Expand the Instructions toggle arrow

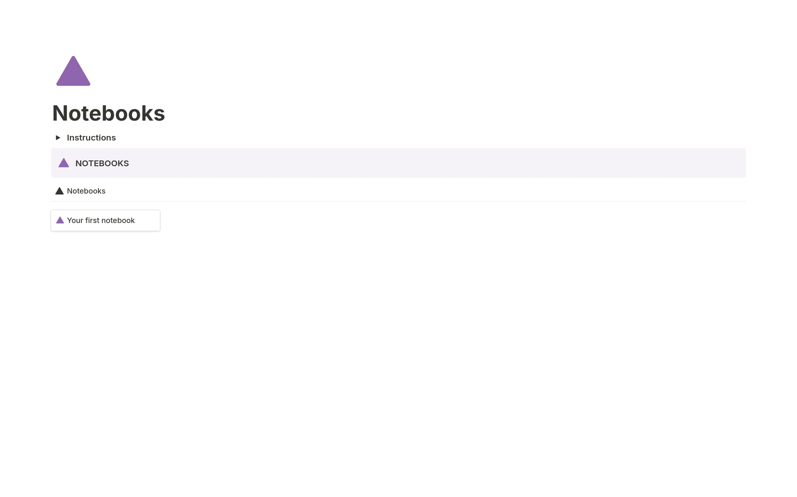[x=58, y=138]
